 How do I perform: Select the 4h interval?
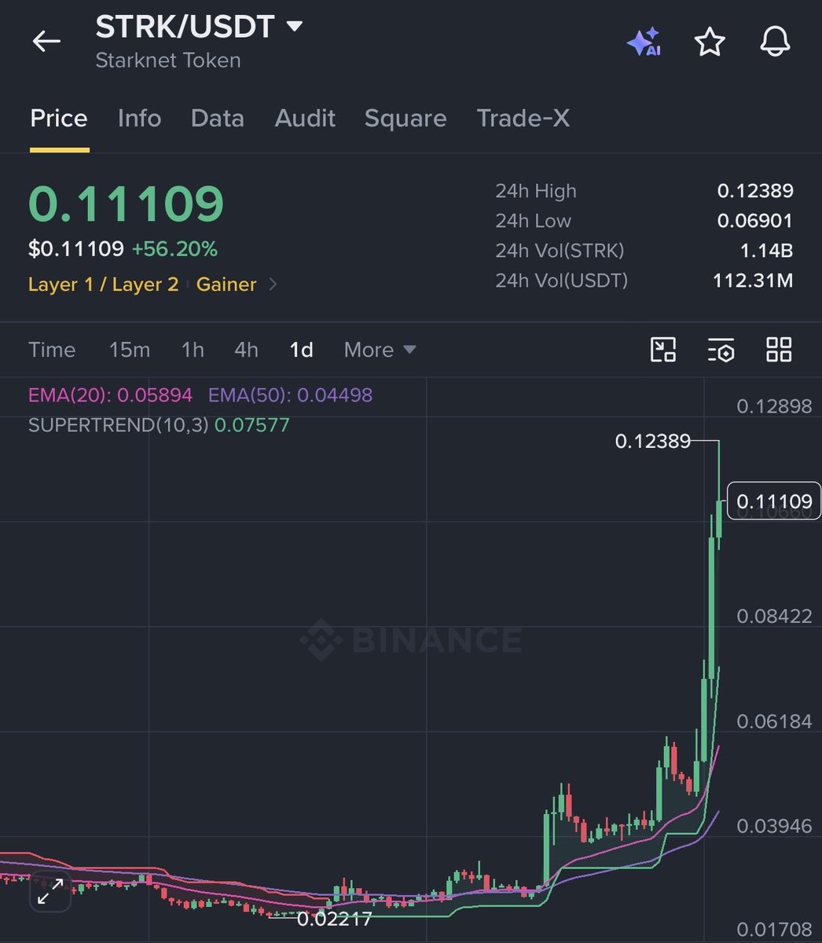pyautogui.click(x=247, y=350)
